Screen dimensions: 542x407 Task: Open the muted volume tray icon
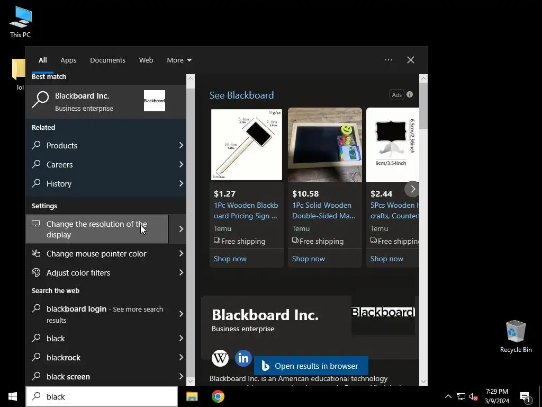pyautogui.click(x=473, y=396)
